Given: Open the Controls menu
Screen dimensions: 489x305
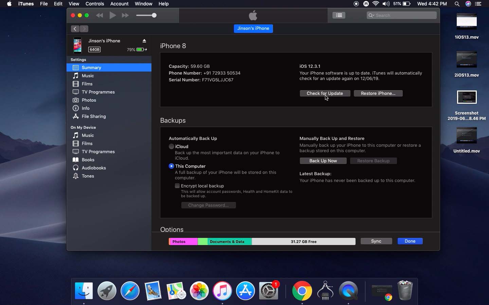Looking at the screenshot, I should pyautogui.click(x=95, y=4).
